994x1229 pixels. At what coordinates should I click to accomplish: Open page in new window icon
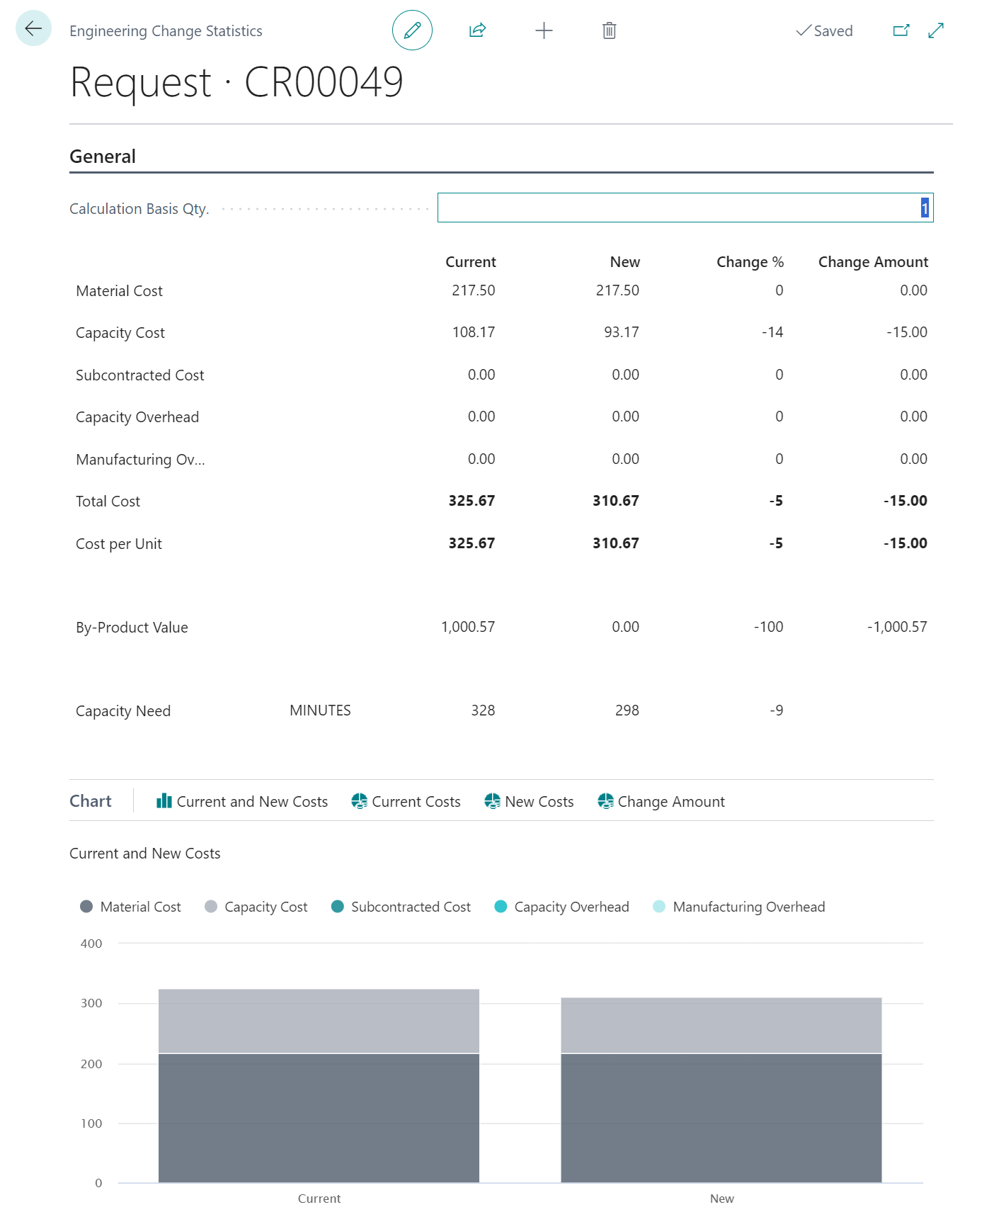pos(901,30)
